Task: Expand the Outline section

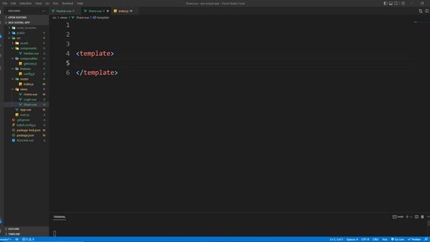Action: (x=26, y=229)
